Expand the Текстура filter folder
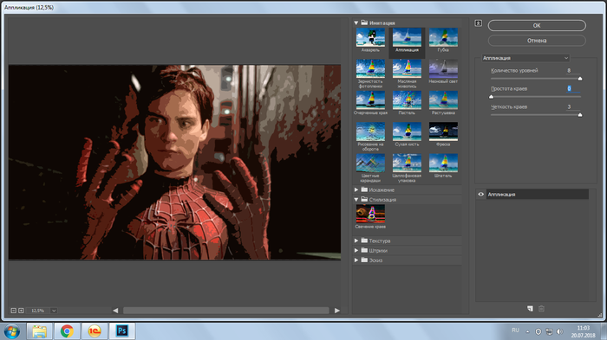 pos(356,241)
